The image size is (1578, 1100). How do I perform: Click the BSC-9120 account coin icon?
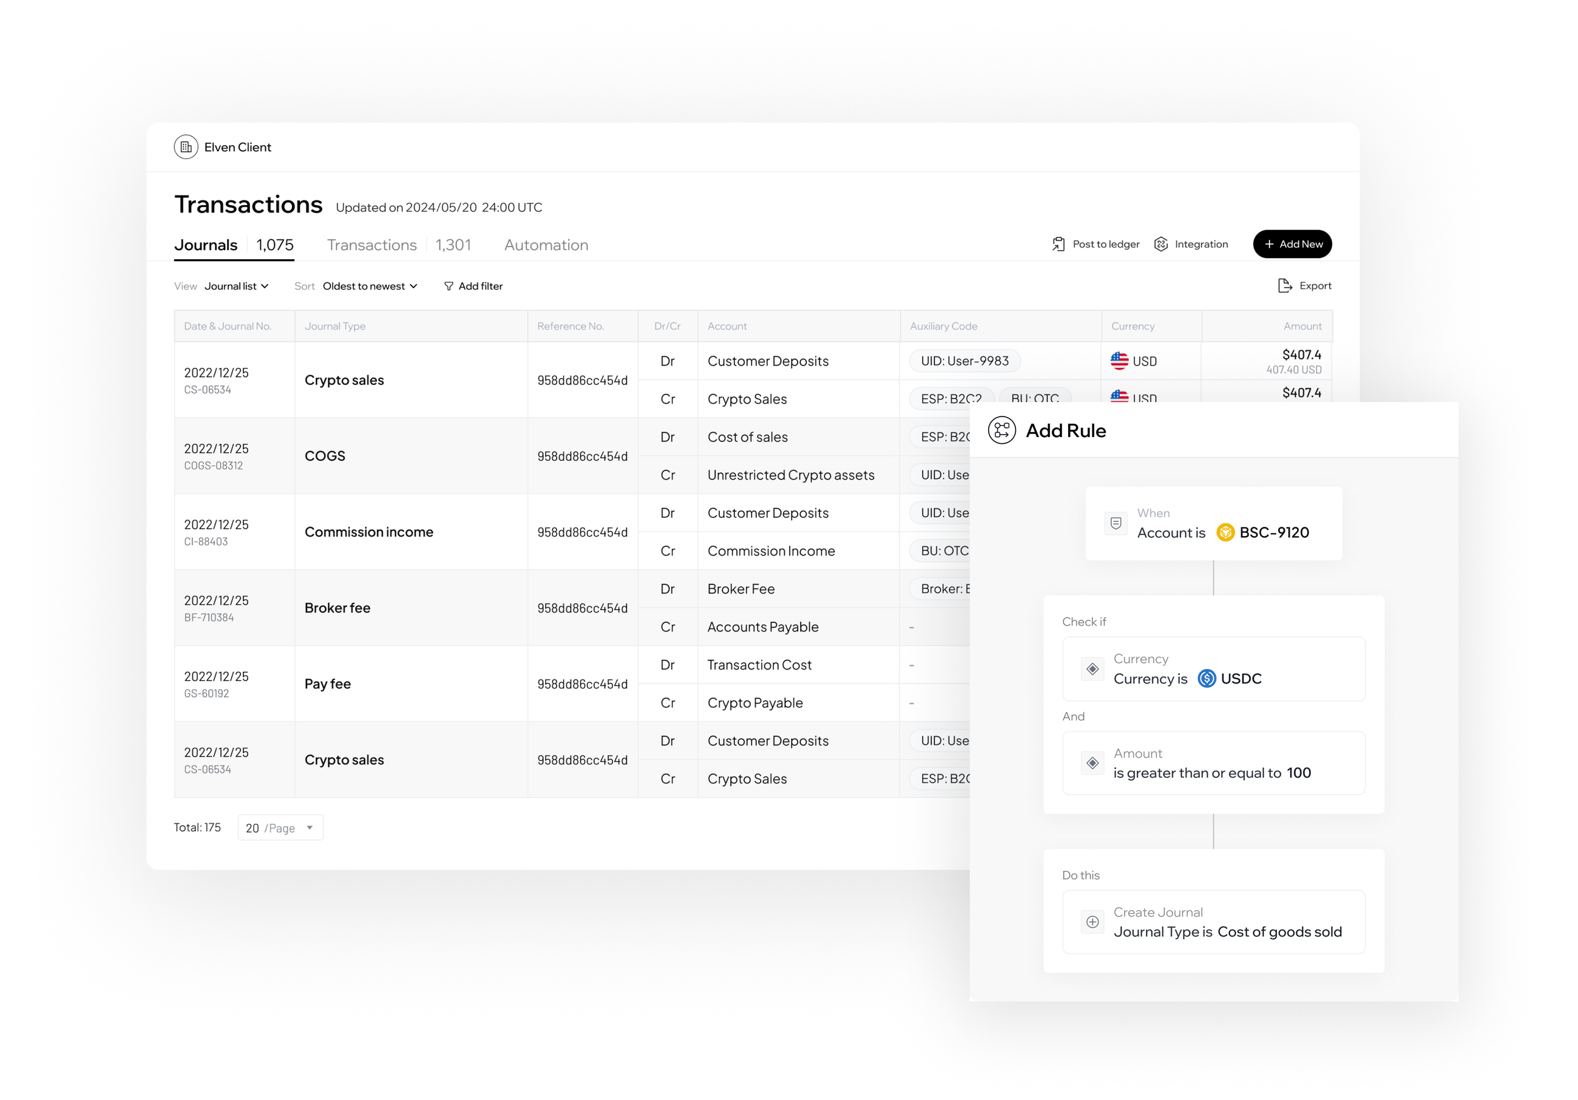(x=1225, y=533)
